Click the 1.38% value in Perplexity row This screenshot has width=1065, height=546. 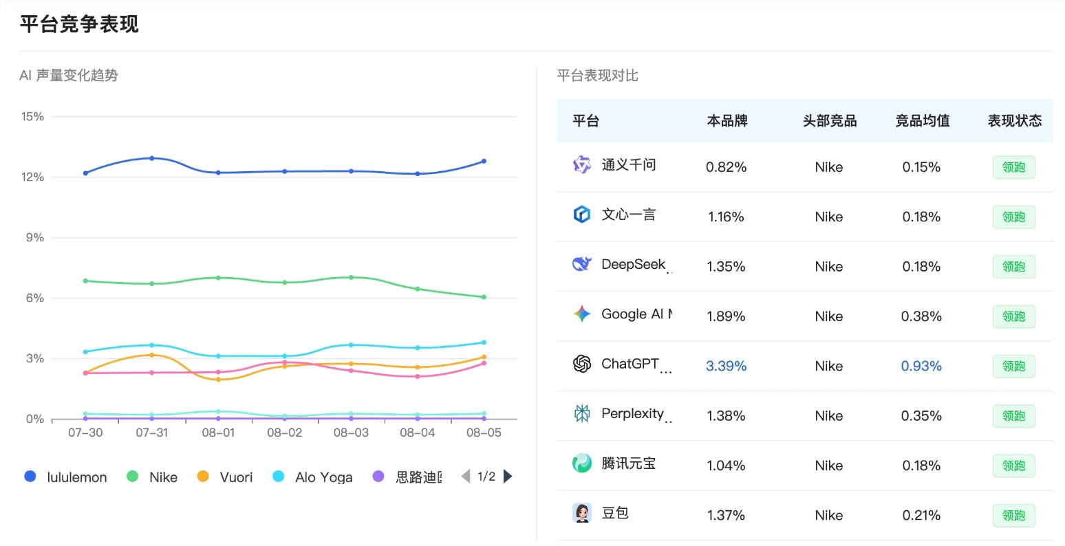pos(727,416)
